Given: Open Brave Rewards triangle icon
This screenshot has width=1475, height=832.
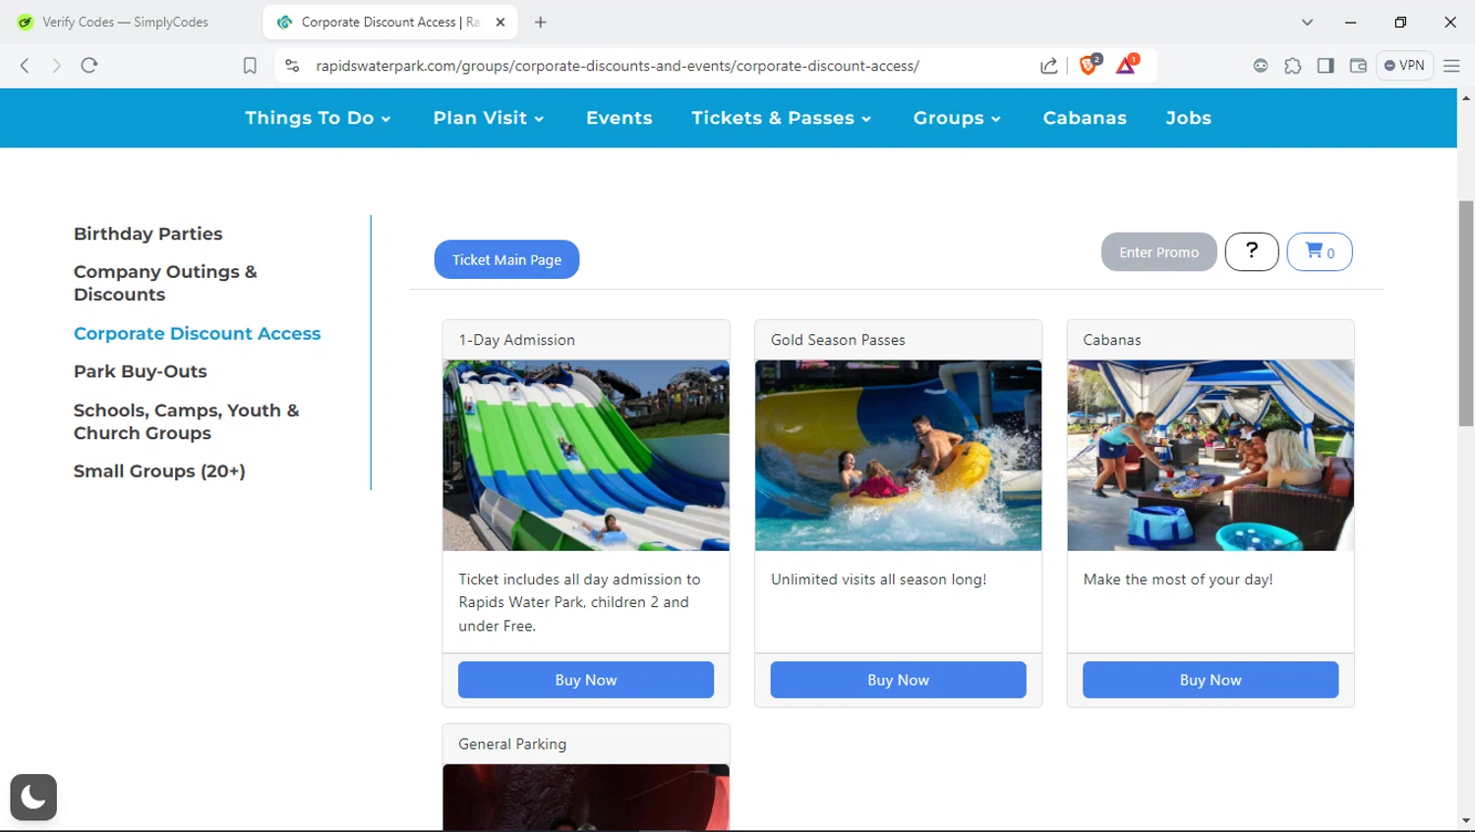Looking at the screenshot, I should pyautogui.click(x=1127, y=65).
